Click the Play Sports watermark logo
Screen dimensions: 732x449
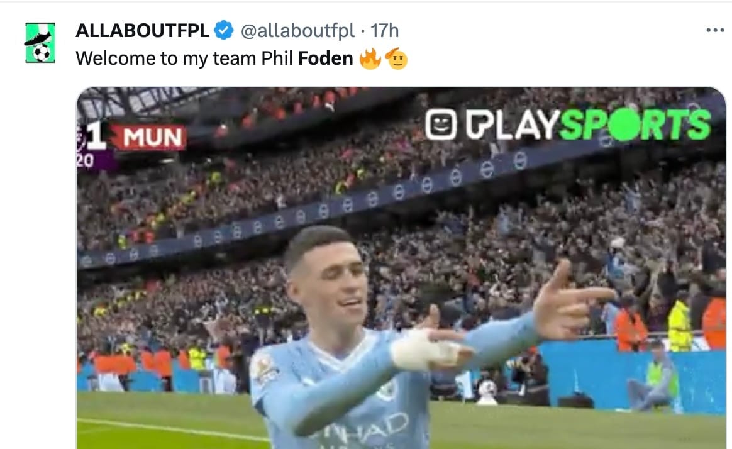(568, 125)
